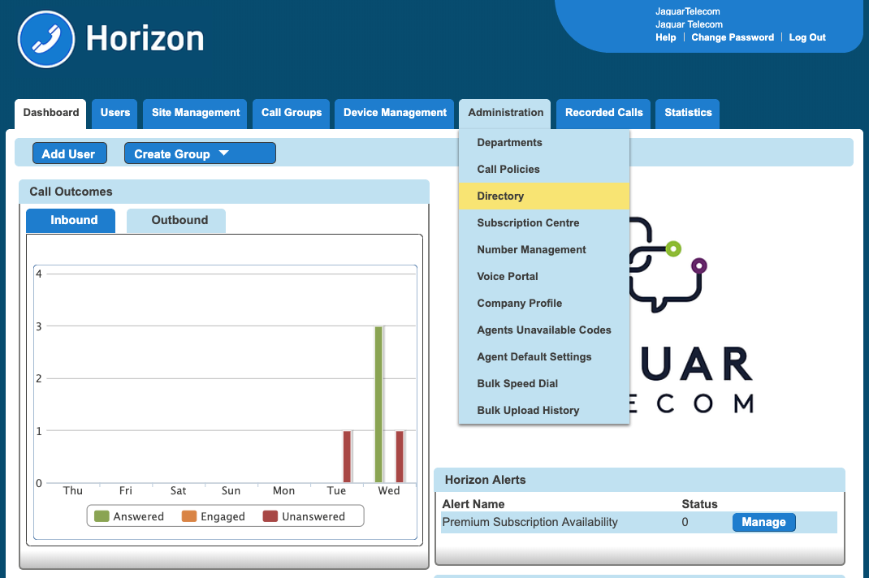The height and width of the screenshot is (578, 869).
Task: Choose Number Management from the menu
Action: 531,250
